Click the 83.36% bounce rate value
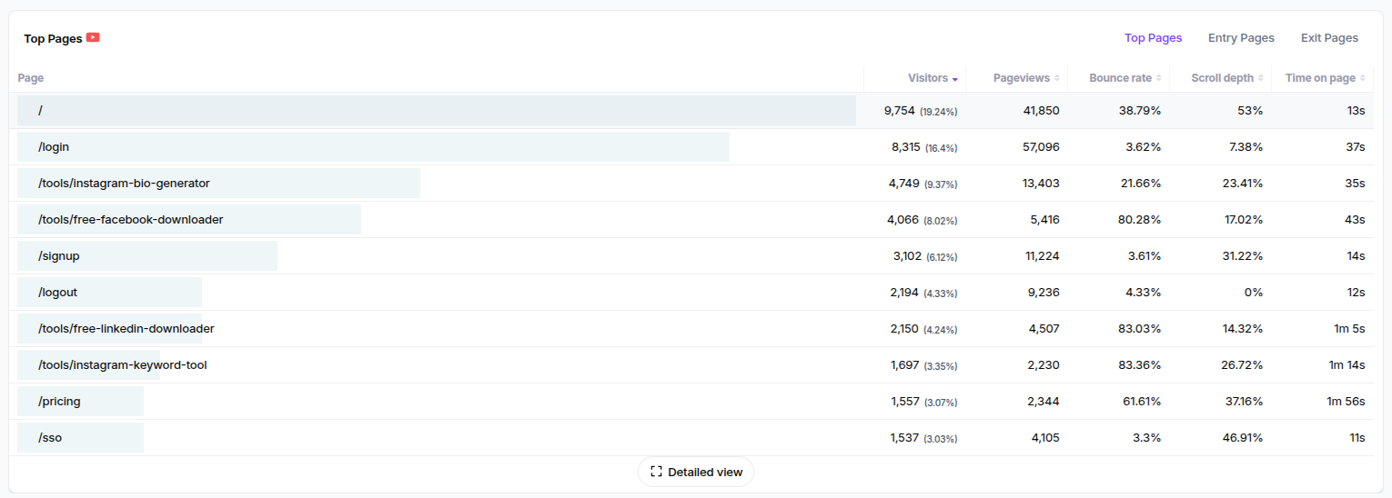The image size is (1392, 498). coord(1140,364)
